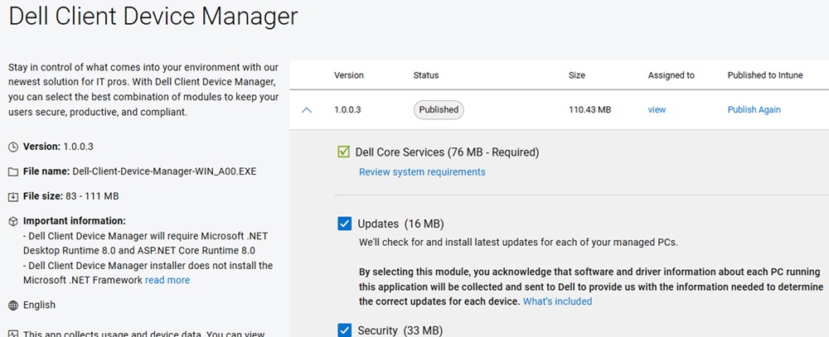The height and width of the screenshot is (337, 829).
Task: Open the What's included link
Action: click(557, 301)
